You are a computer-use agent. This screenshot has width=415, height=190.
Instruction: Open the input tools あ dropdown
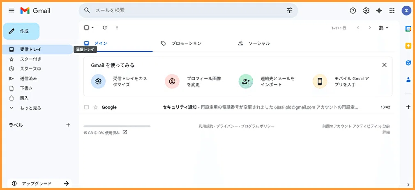[x=383, y=28]
